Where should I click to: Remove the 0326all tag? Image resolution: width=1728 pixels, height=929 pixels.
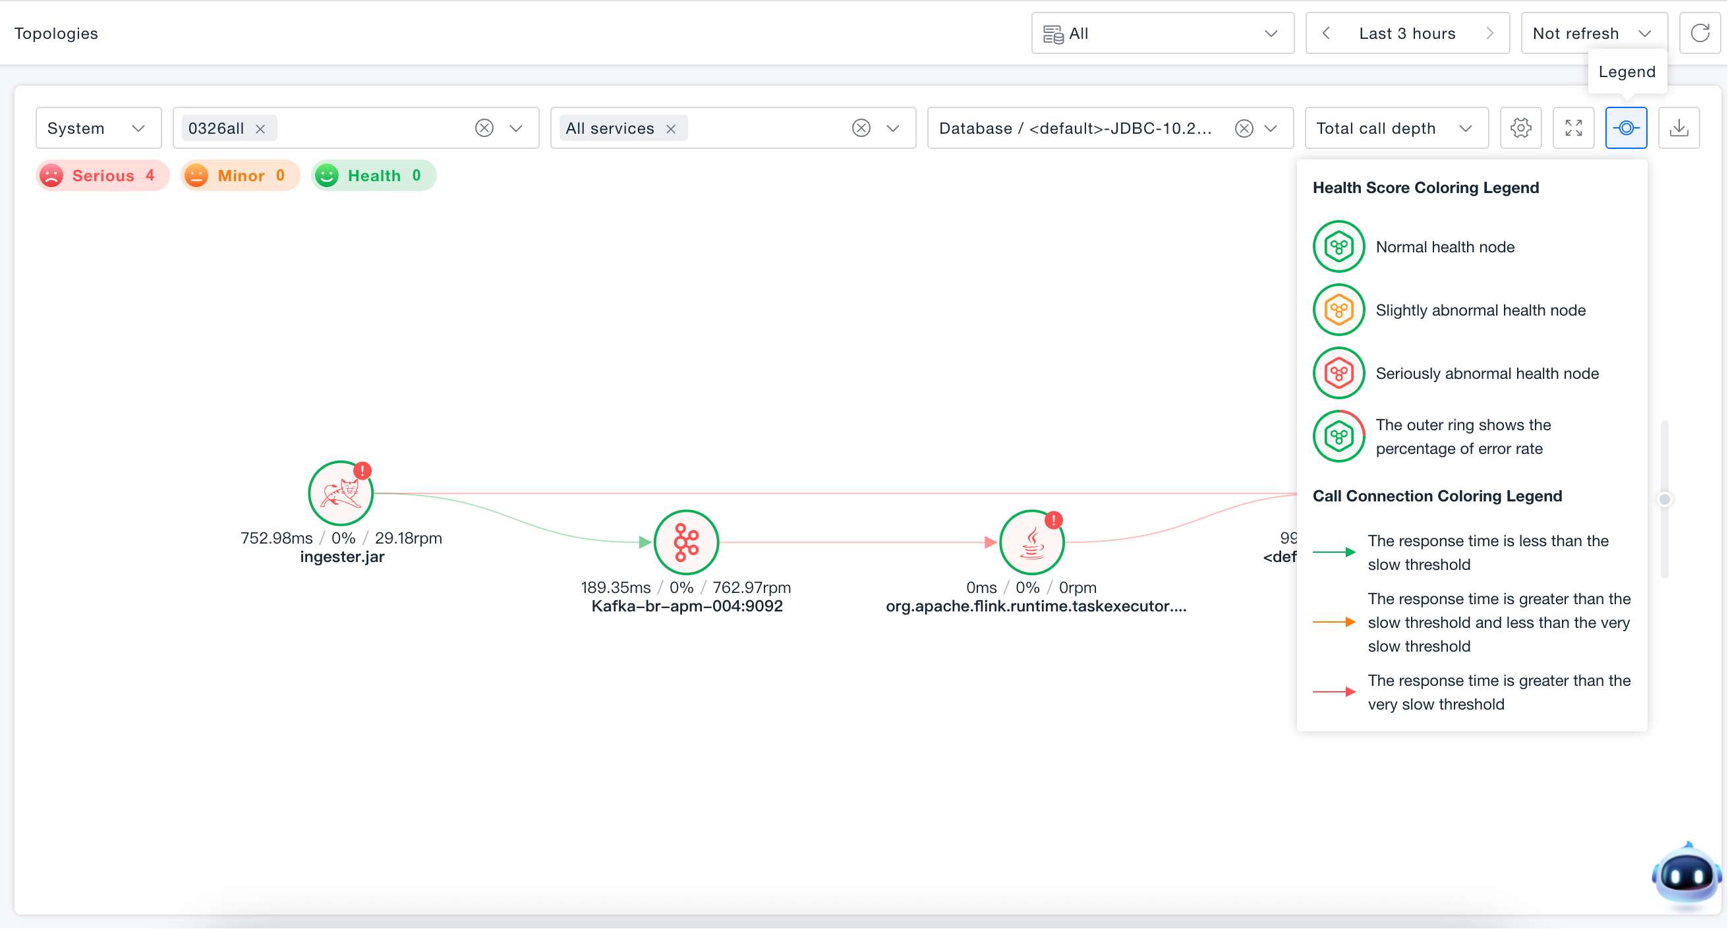(261, 128)
